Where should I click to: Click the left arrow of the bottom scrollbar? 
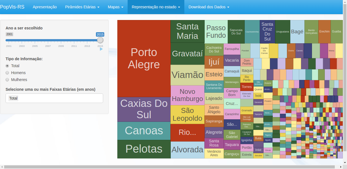click(x=2, y=167)
